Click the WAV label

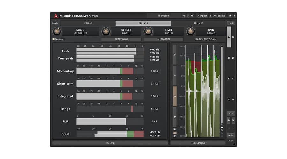231,141
